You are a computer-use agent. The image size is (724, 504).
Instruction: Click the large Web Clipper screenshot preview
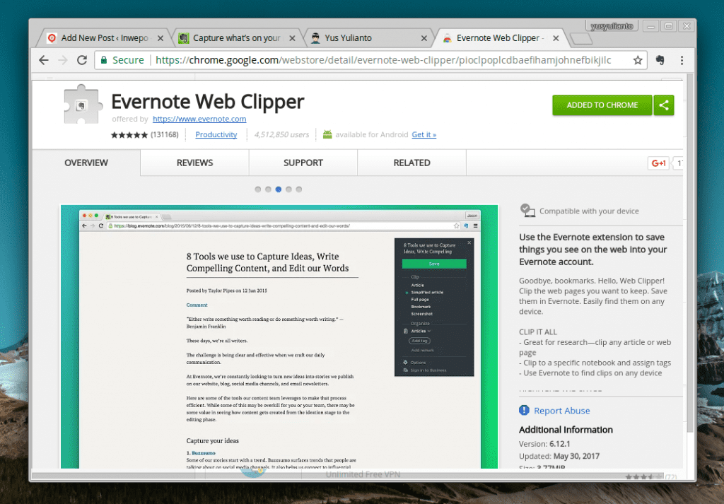click(x=279, y=336)
